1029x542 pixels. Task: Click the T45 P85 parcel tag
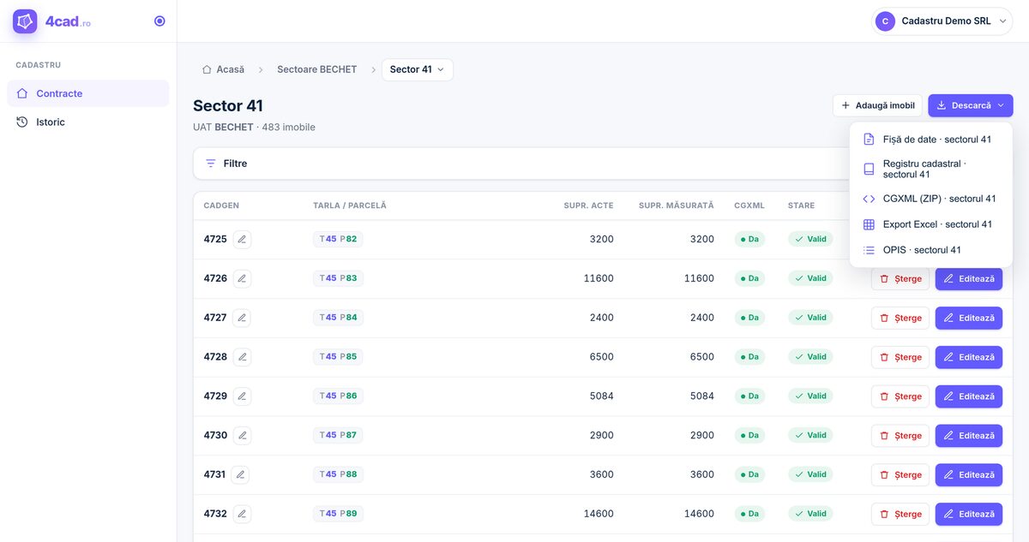pos(338,357)
